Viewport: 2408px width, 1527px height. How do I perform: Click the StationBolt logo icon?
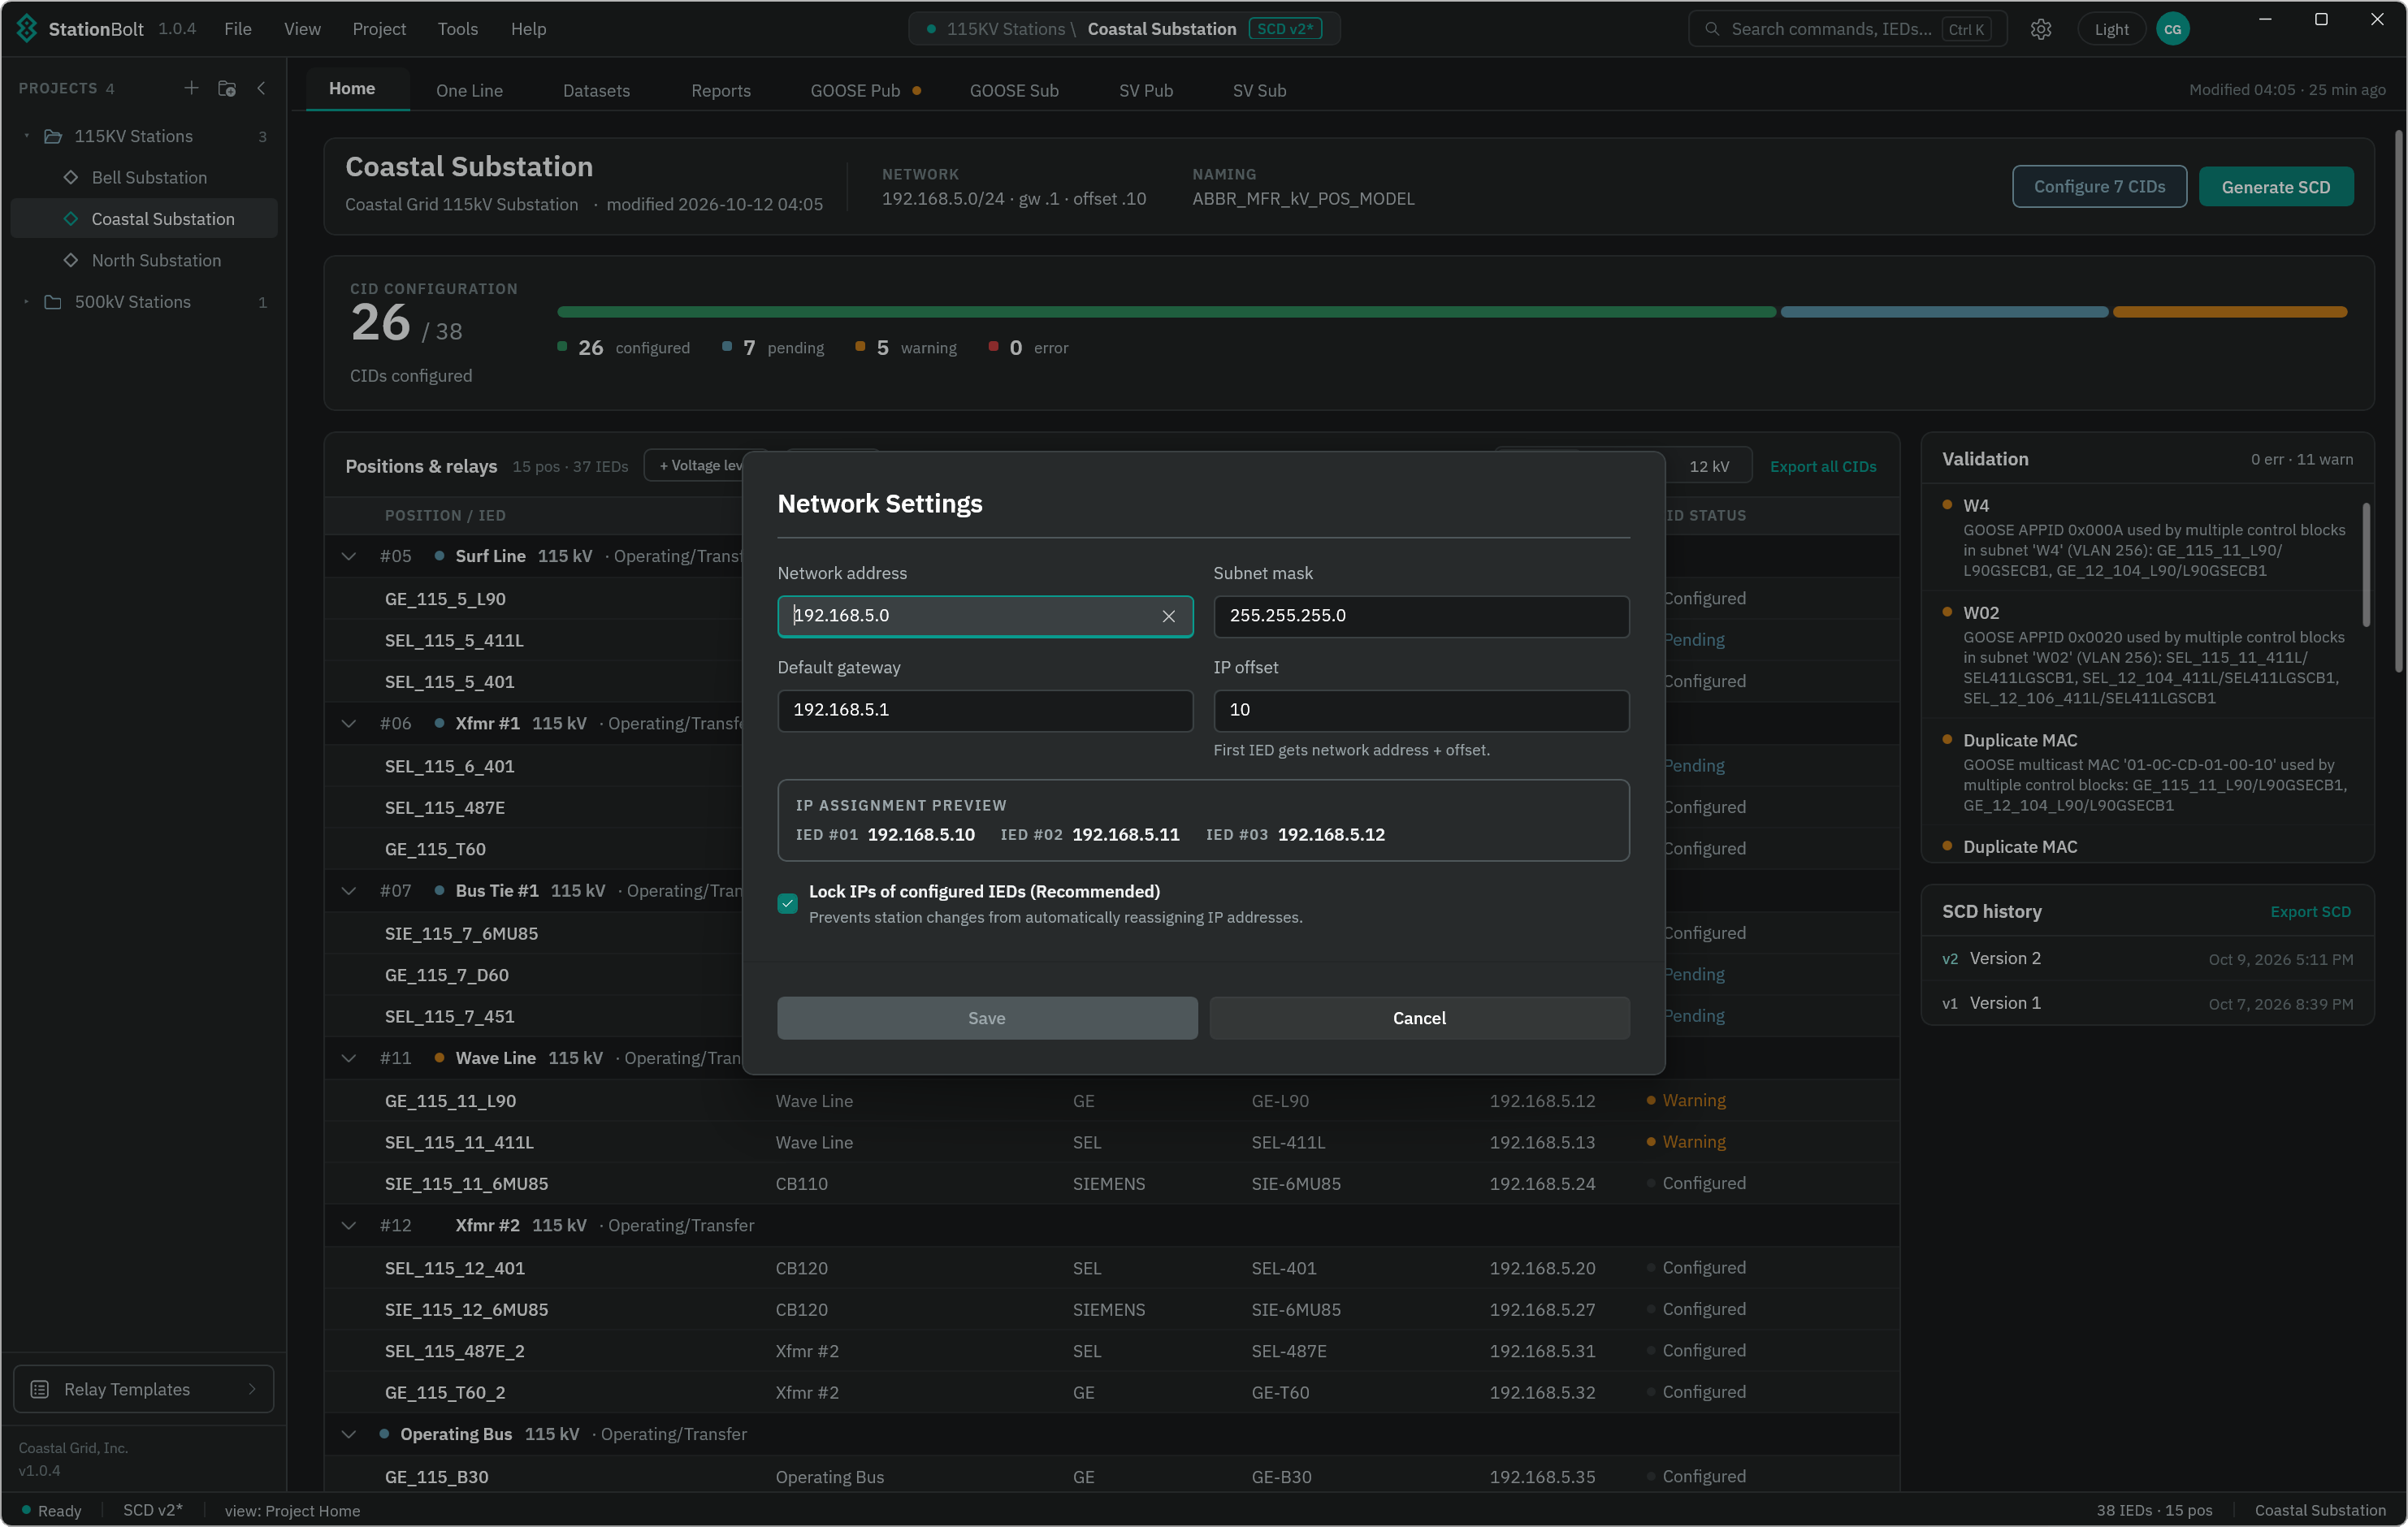[27, 28]
